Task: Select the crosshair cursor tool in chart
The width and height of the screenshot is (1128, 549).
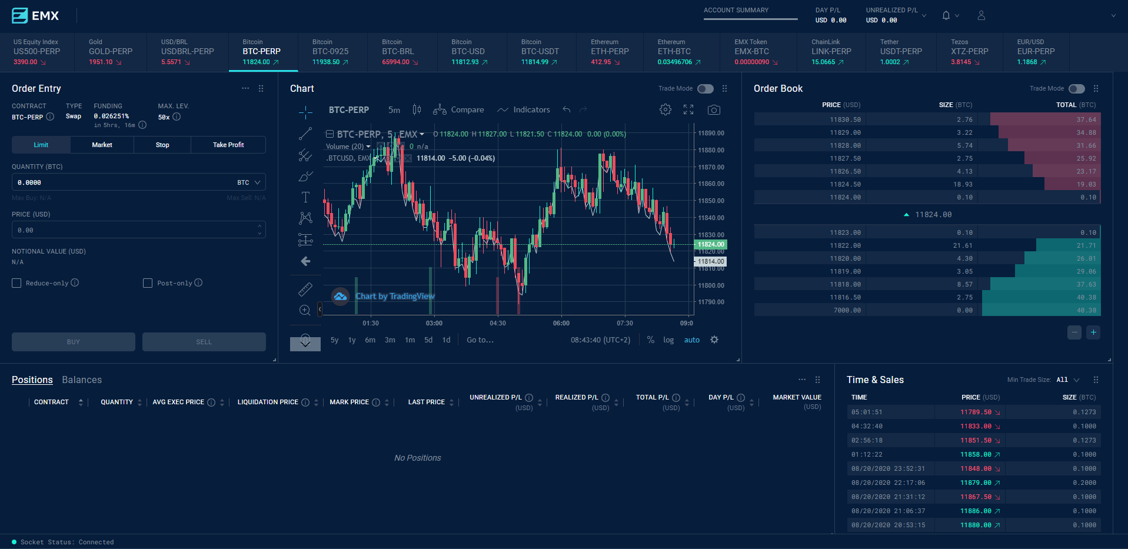Action: pos(305,112)
